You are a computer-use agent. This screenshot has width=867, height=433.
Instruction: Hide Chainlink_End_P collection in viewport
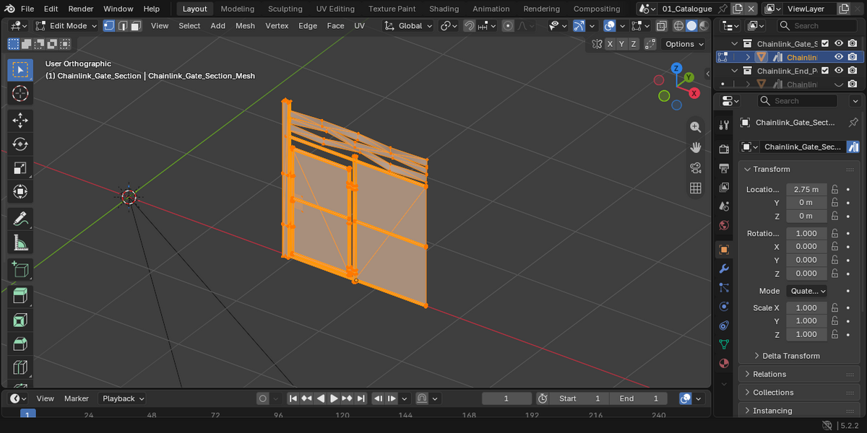[x=839, y=71]
